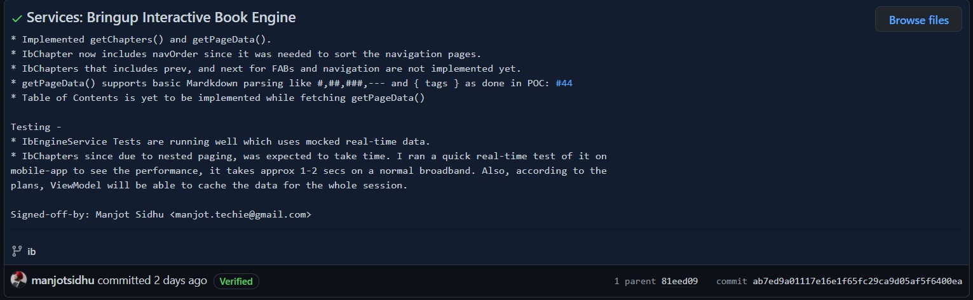Viewport: 973px width, 300px height.
Task: Click the Browse files button
Action: (918, 20)
